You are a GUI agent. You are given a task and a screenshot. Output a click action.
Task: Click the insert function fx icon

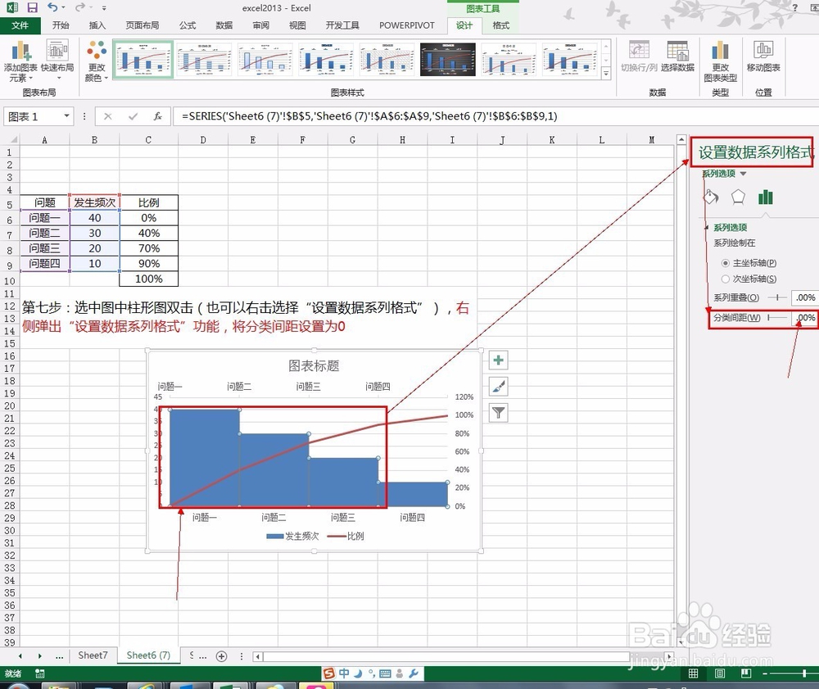pyautogui.click(x=157, y=116)
